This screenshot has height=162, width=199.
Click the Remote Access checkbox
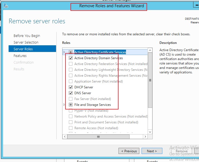pos(70,128)
